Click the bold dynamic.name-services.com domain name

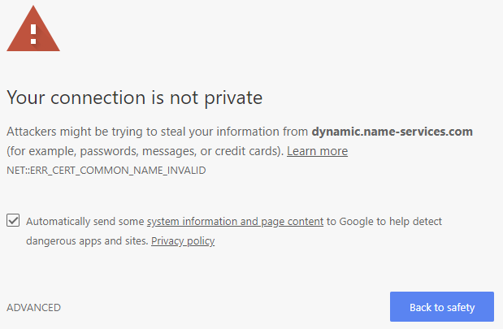coord(392,131)
